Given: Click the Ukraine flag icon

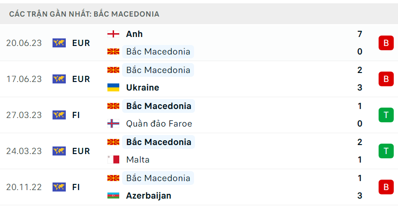Looking at the screenshot, I should click(x=113, y=87).
